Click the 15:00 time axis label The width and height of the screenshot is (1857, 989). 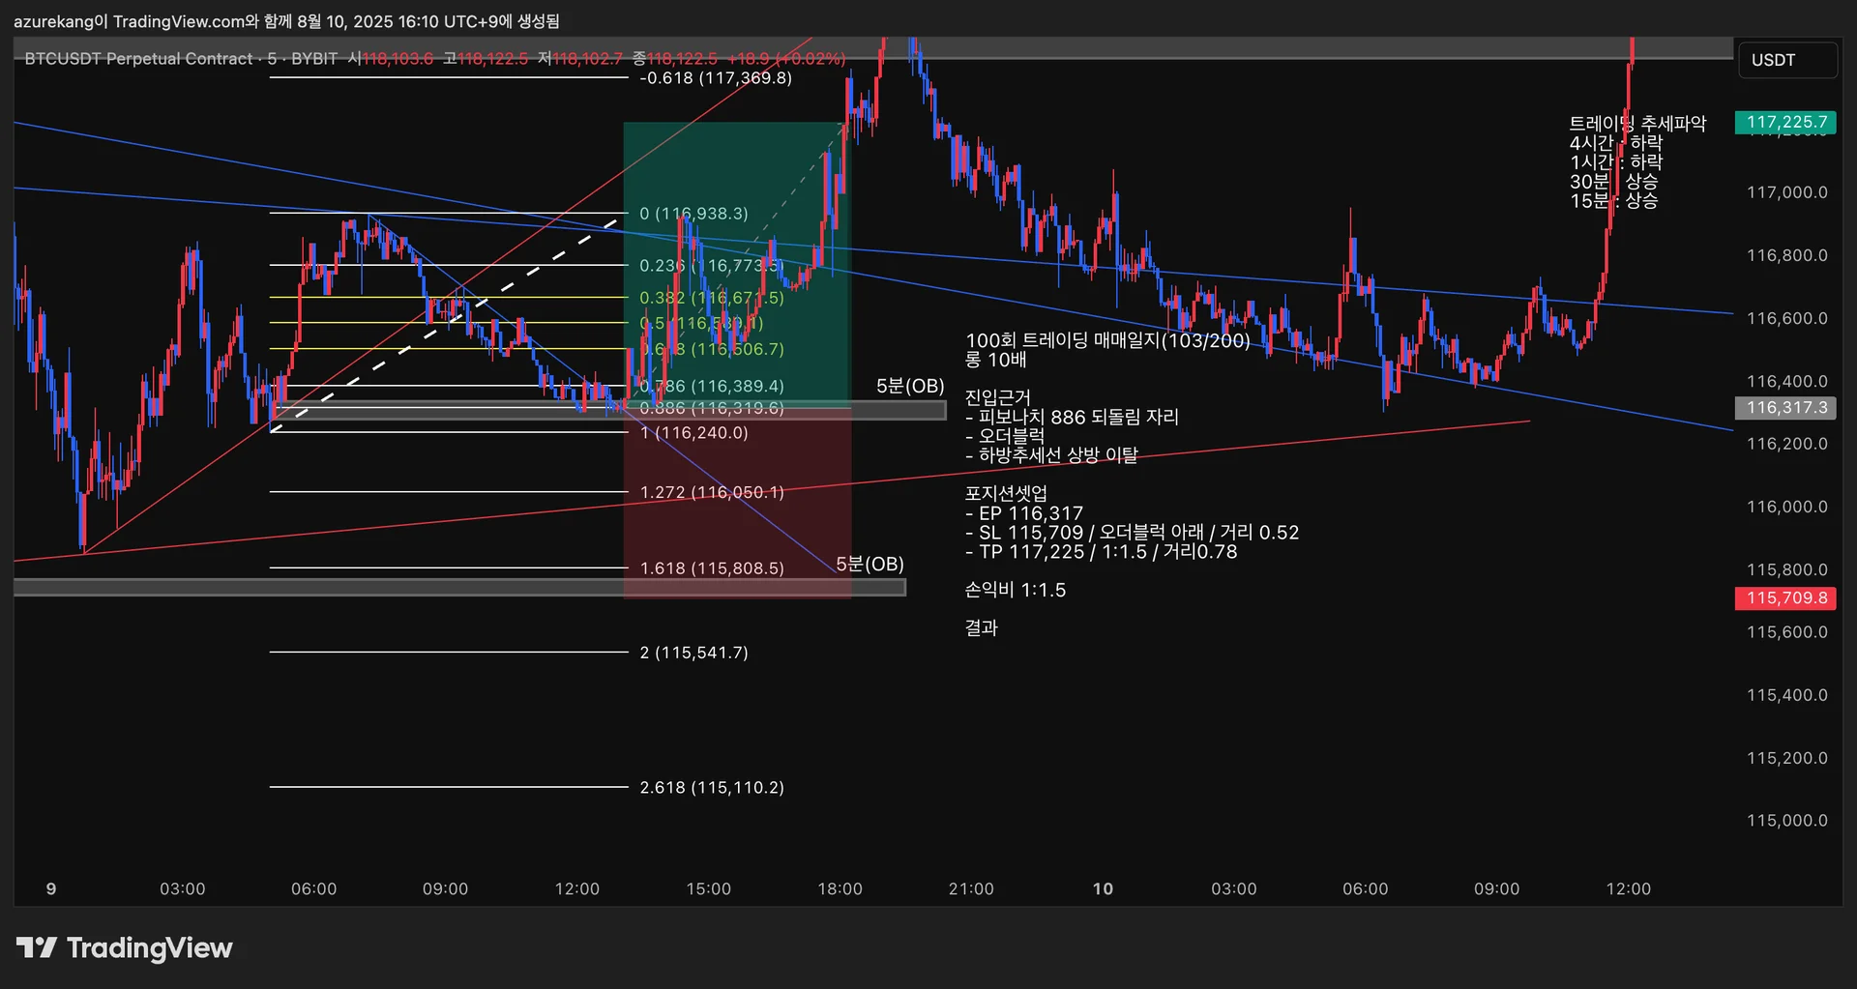pyautogui.click(x=708, y=888)
